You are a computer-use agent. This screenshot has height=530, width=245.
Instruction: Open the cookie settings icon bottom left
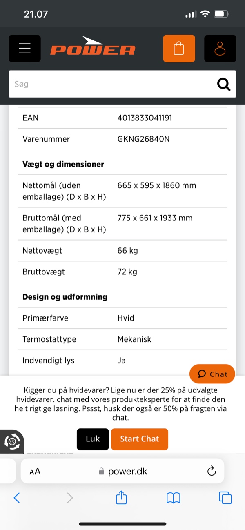(x=12, y=441)
